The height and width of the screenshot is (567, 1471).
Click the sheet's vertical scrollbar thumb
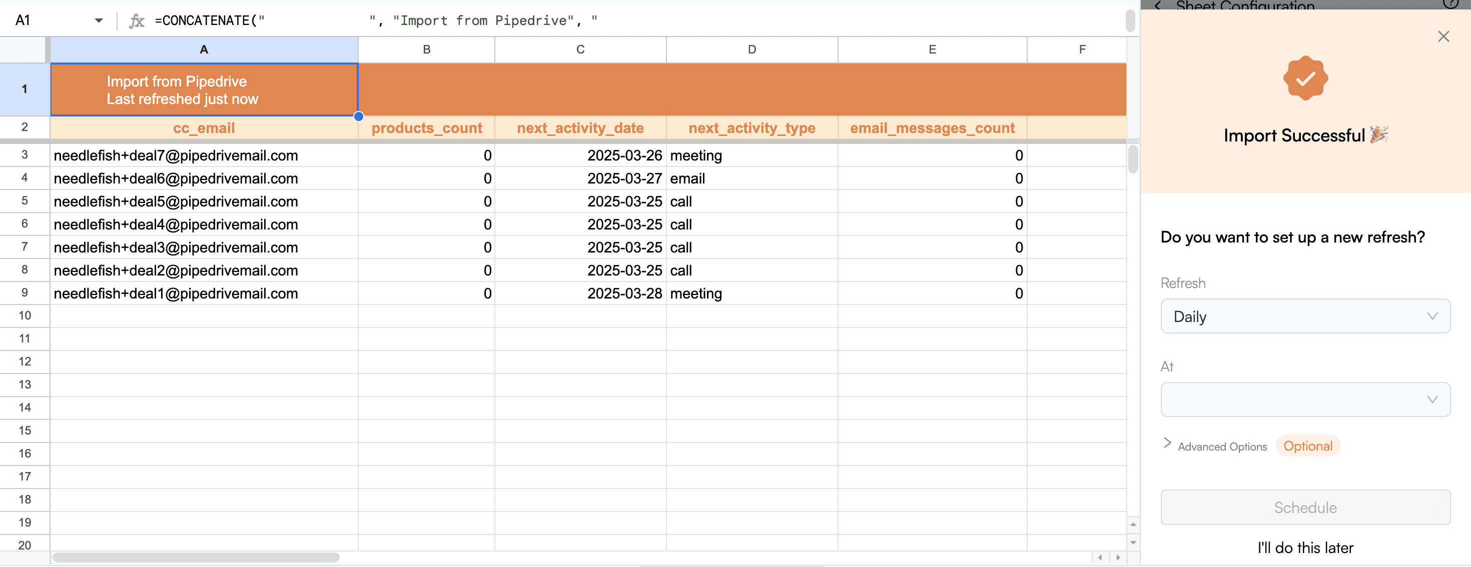pos(1133,159)
